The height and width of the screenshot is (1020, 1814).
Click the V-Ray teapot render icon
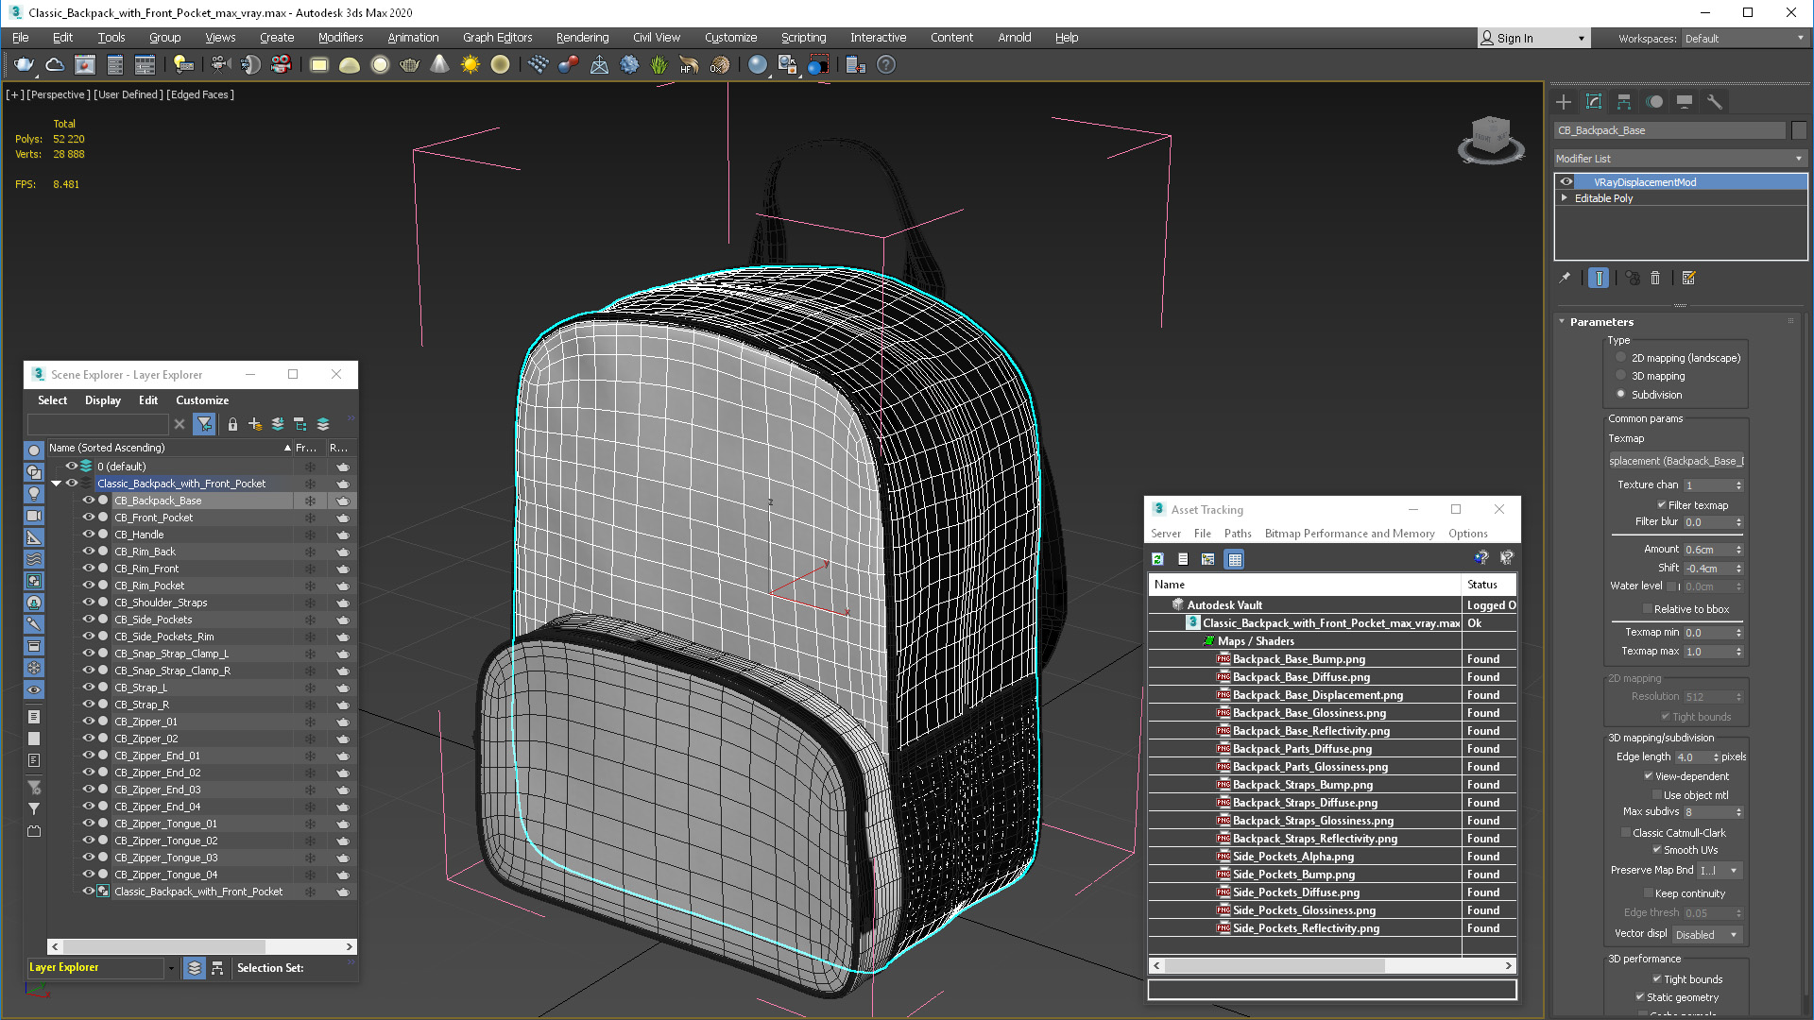coord(24,65)
